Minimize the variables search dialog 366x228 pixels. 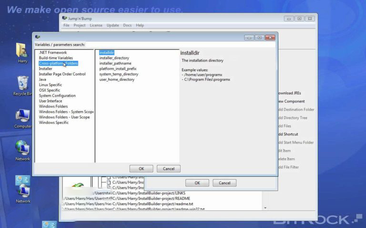pyautogui.click(x=249, y=38)
